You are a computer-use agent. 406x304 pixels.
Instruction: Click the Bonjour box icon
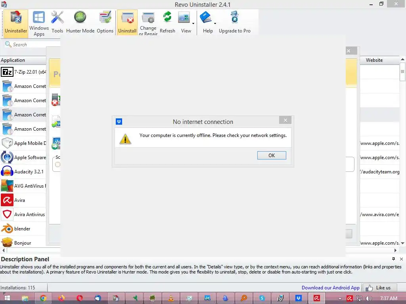tap(7, 243)
